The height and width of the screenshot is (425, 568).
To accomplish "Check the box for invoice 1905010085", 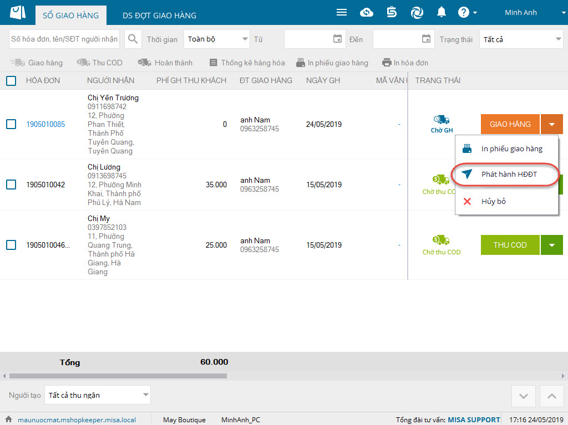I will 11,124.
